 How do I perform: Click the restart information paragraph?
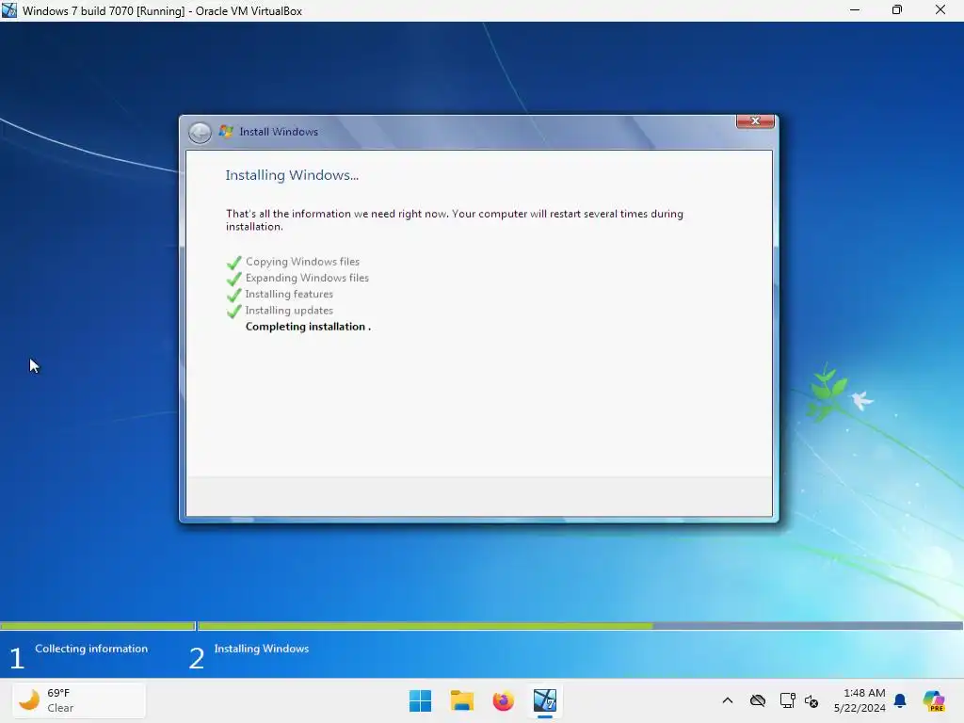[x=455, y=220]
